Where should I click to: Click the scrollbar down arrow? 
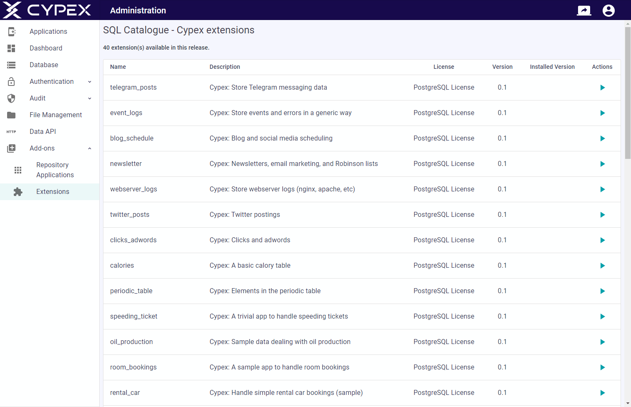pos(628,404)
